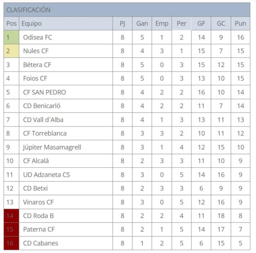Click the yellow position 2 cell
The image size is (256, 253).
tap(11, 51)
